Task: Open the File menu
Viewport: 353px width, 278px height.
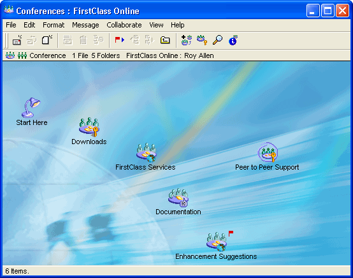Action: (11, 25)
